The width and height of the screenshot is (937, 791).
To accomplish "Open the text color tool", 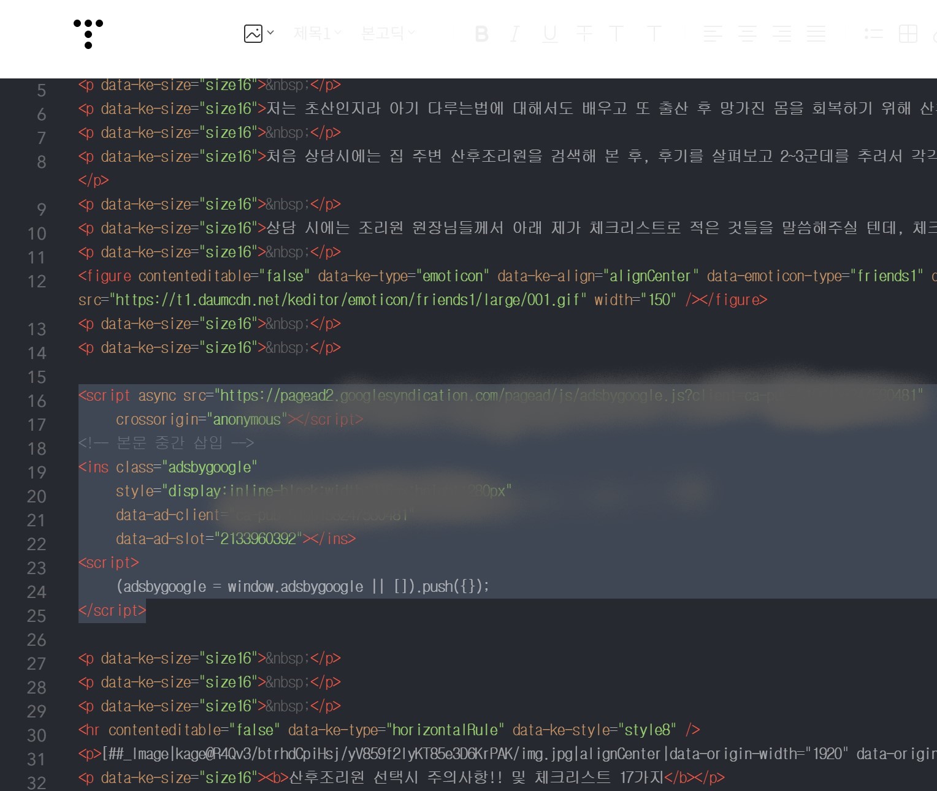I will pos(616,34).
